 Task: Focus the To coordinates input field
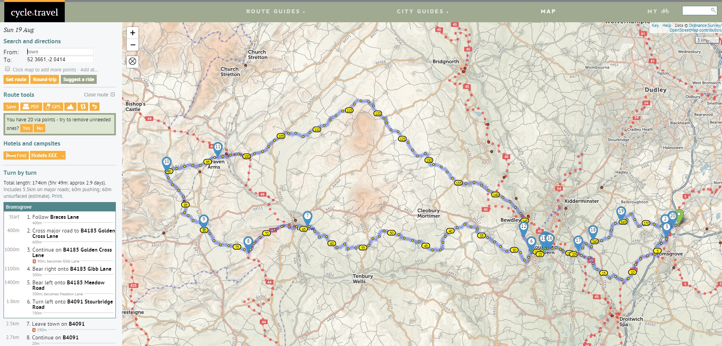pyautogui.click(x=60, y=59)
